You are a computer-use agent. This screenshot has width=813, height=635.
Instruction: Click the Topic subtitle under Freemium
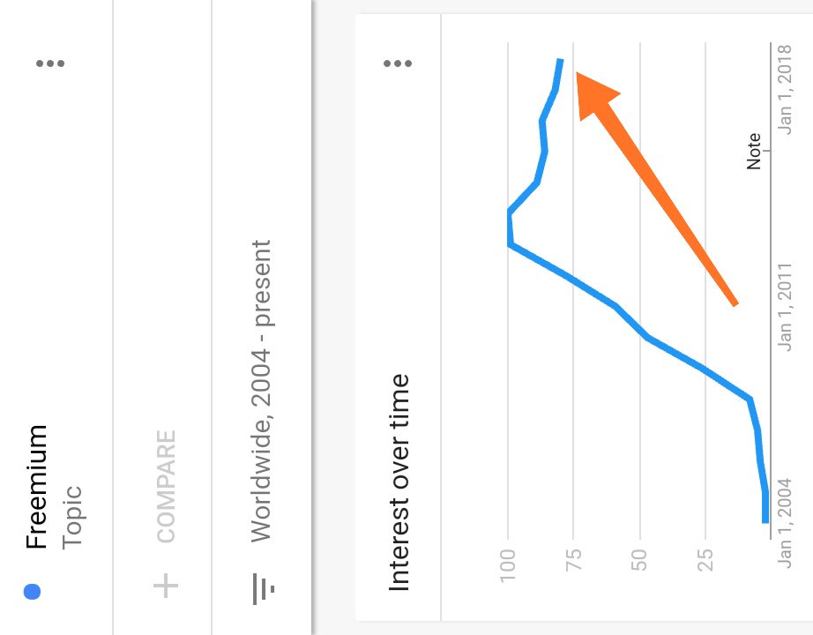(72, 517)
